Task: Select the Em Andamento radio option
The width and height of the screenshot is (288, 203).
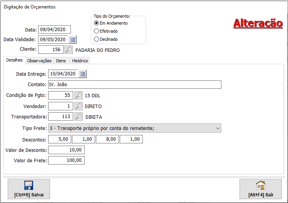Action: (97, 23)
